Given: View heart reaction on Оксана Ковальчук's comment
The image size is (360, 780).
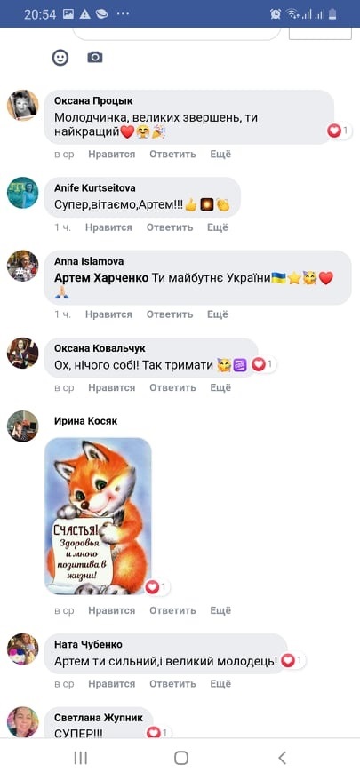Looking at the screenshot, I should click(x=263, y=364).
